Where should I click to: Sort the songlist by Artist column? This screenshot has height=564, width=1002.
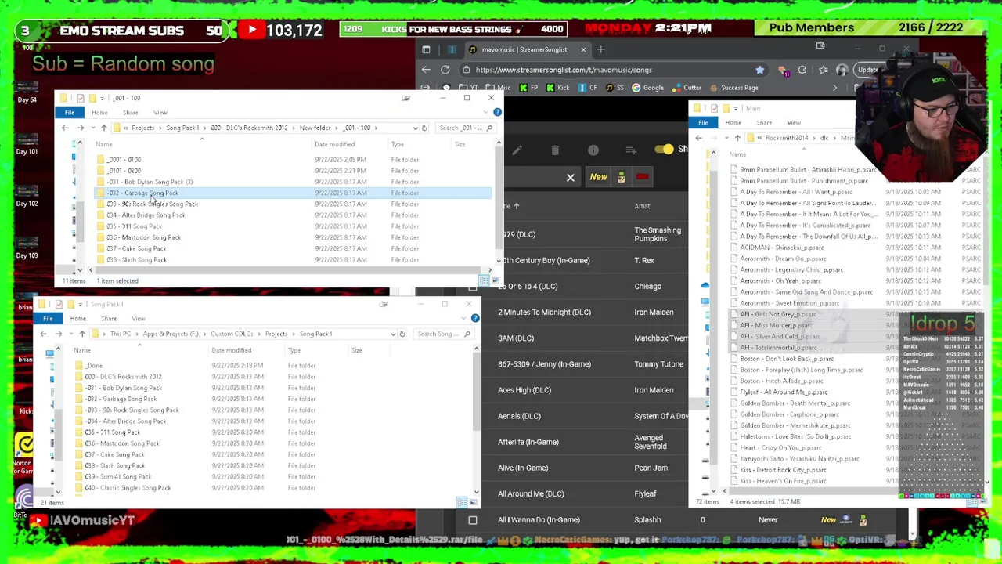click(642, 206)
